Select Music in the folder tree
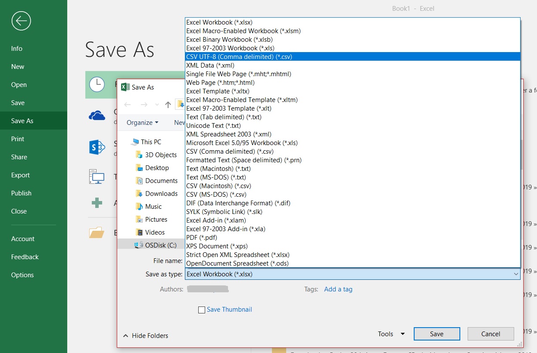This screenshot has width=537, height=353. 149,206
